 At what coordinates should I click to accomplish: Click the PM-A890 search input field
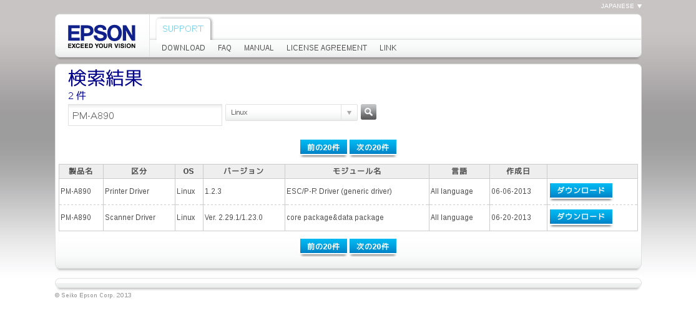pos(145,115)
